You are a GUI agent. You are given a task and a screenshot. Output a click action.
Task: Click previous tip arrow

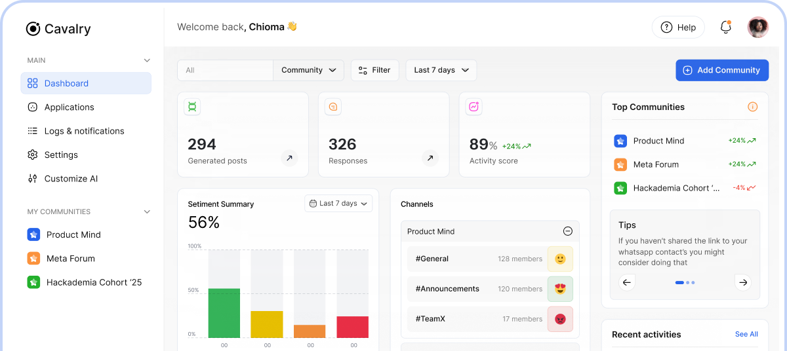[627, 282]
